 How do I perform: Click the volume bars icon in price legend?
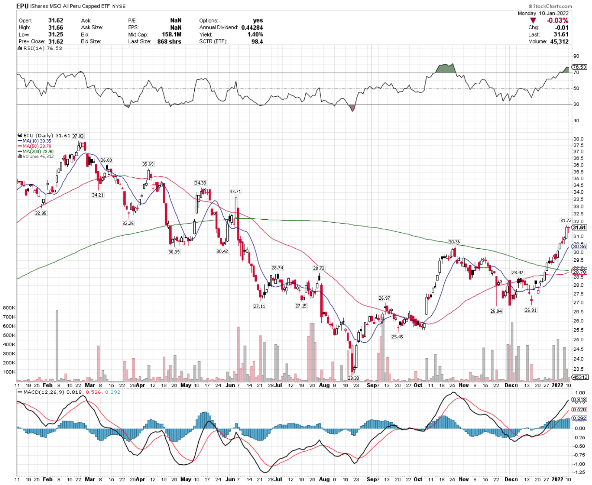coord(20,156)
